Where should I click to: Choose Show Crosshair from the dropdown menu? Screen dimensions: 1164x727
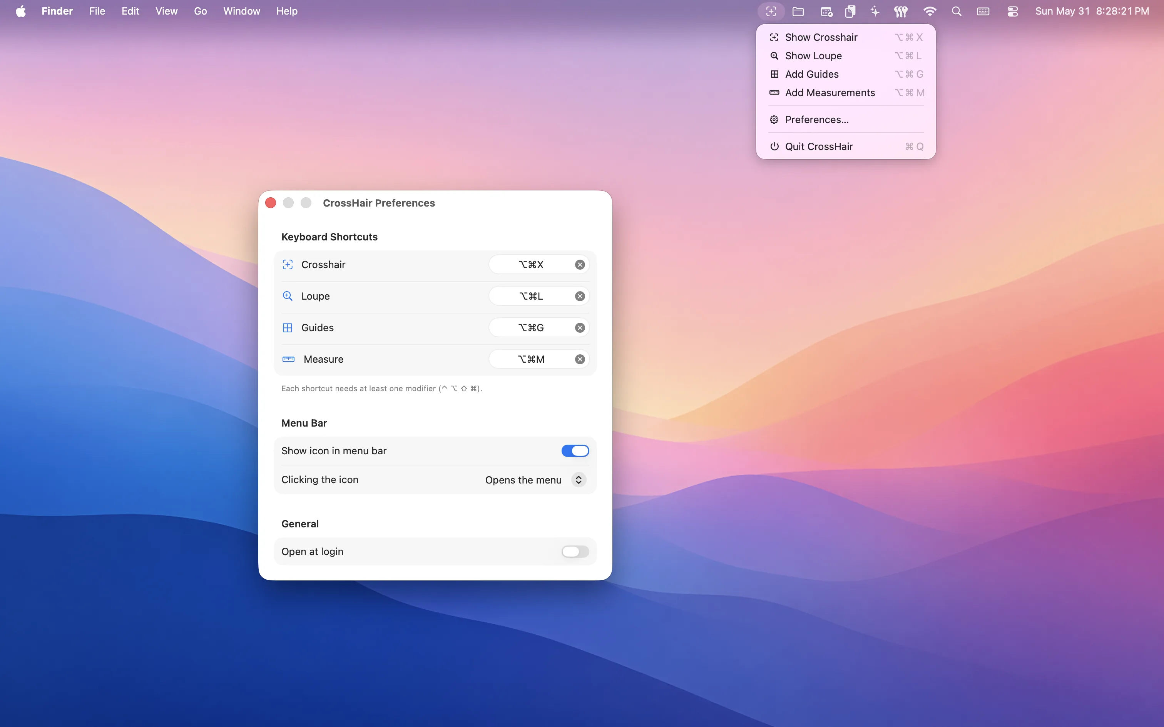click(x=846, y=37)
